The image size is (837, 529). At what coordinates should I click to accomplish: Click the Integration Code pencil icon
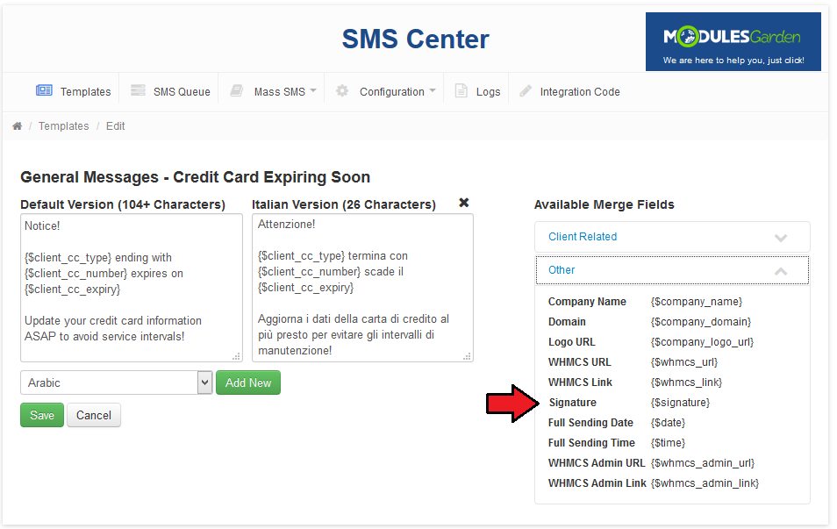coord(526,90)
